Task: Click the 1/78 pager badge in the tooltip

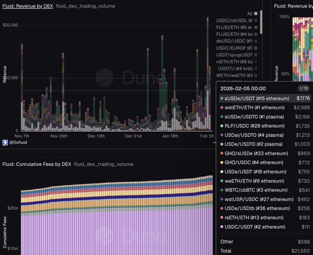Action: (x=304, y=89)
